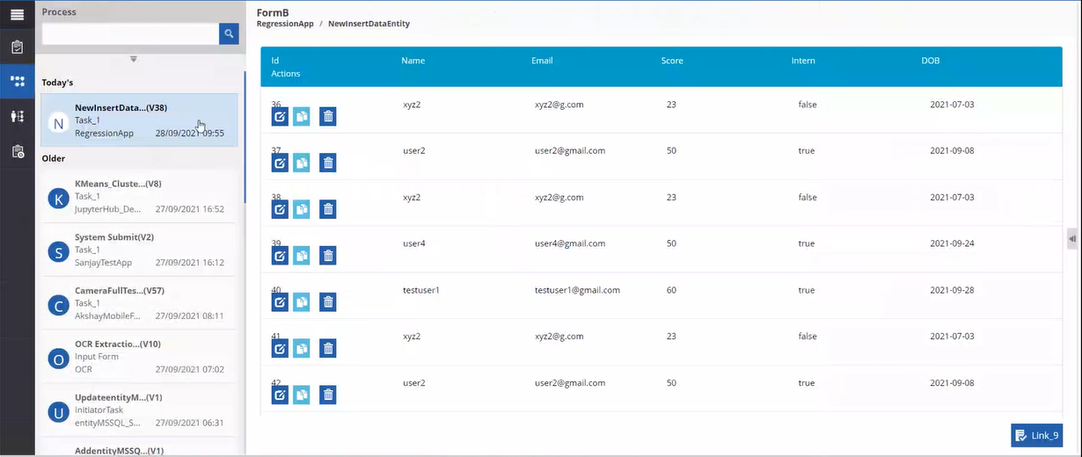The image size is (1082, 457).
Task: Open the UpdateentityM (V1) process
Action: coord(139,410)
